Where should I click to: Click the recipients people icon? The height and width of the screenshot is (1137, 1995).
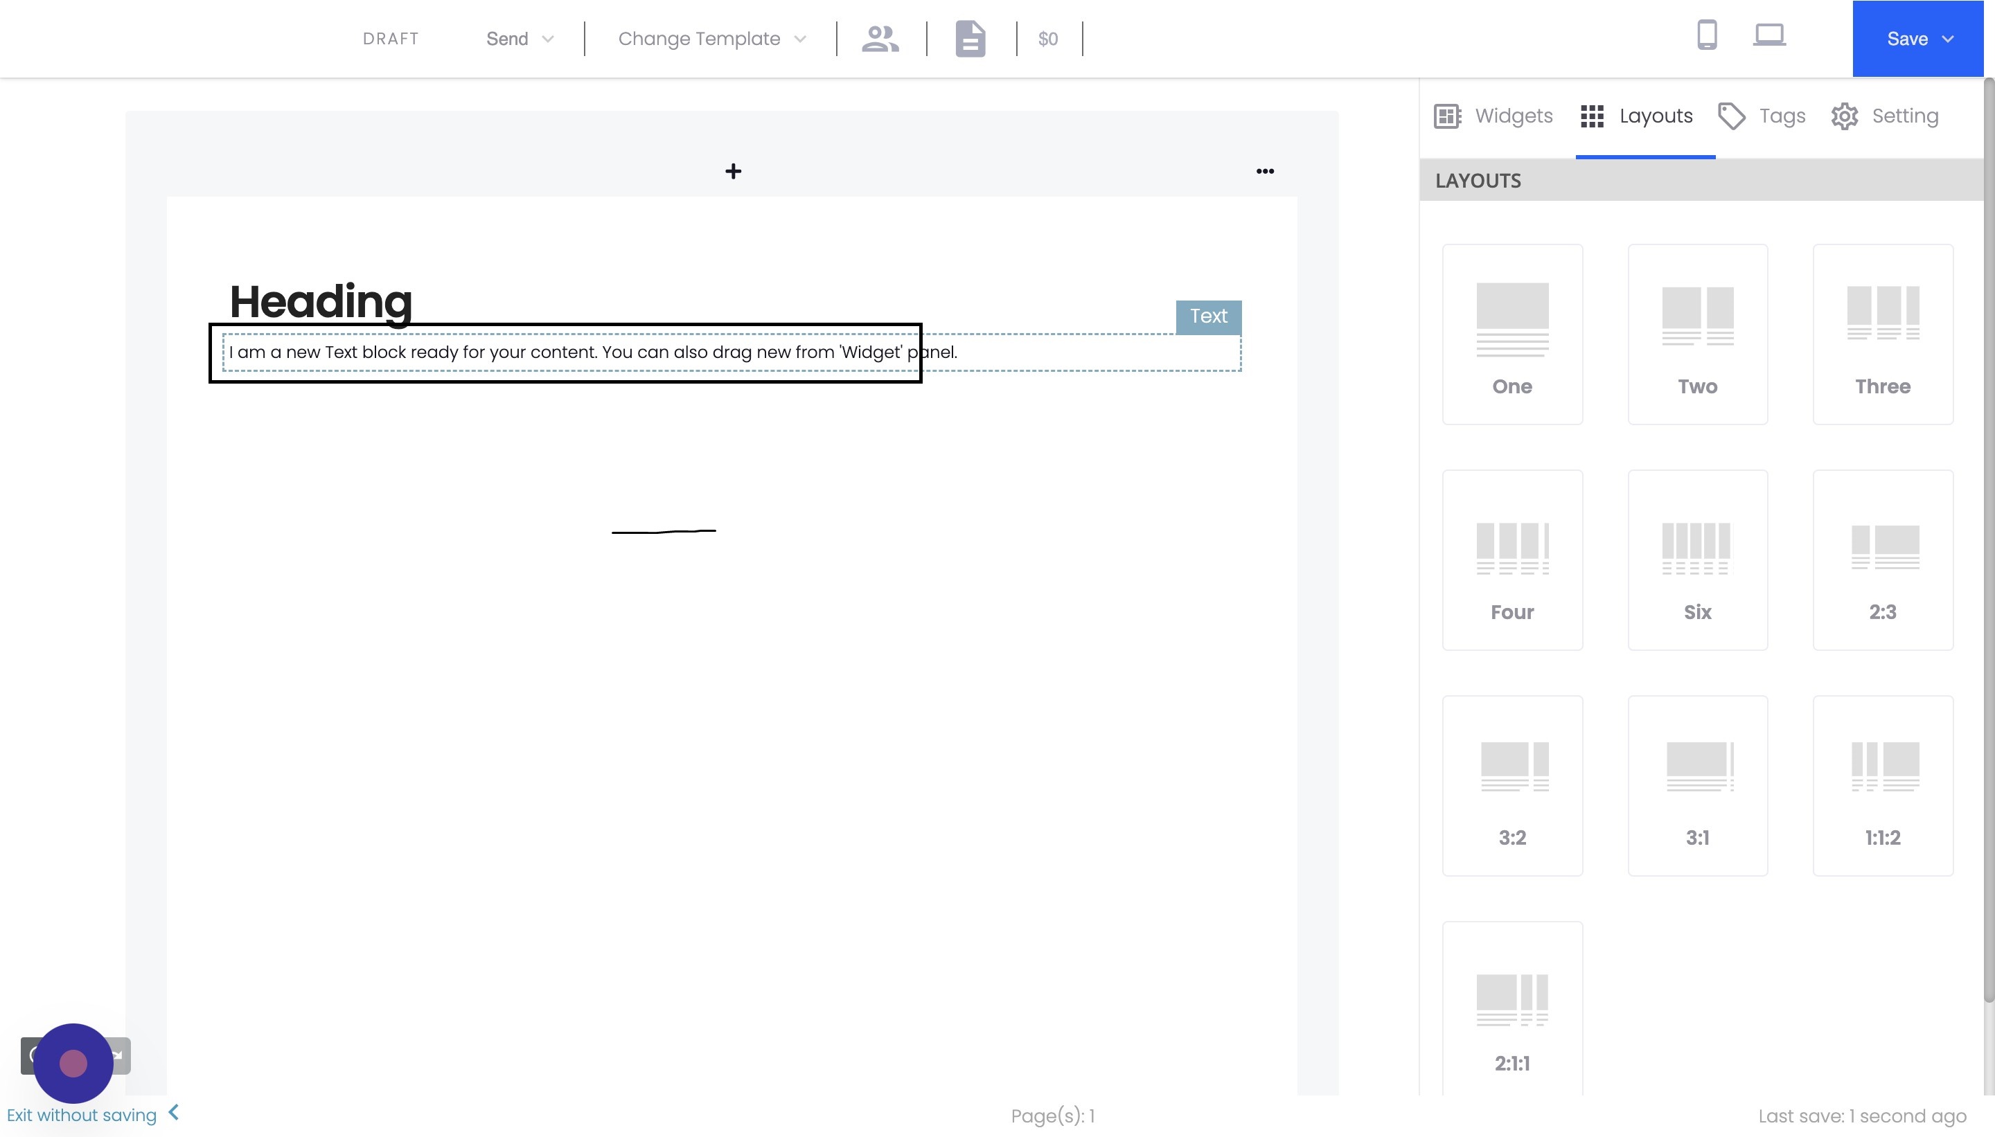(x=880, y=38)
